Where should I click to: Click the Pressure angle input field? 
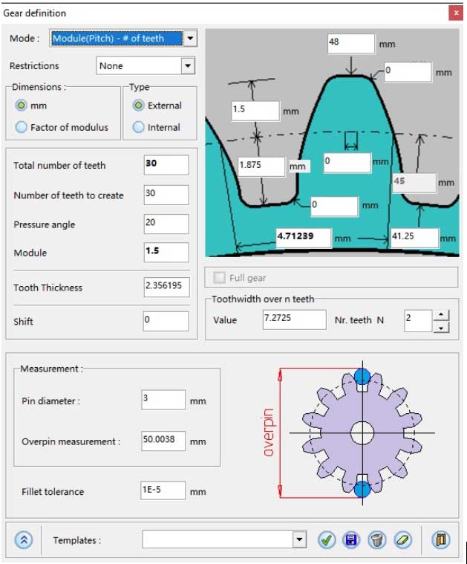166,224
